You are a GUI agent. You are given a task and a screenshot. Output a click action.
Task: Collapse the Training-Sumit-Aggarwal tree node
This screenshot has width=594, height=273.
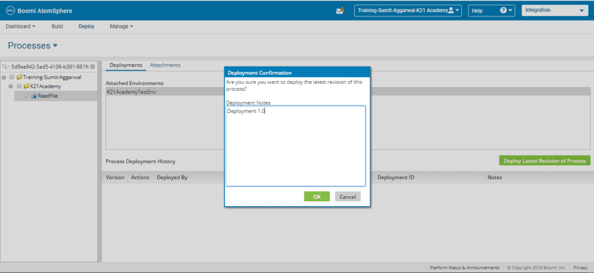4,77
